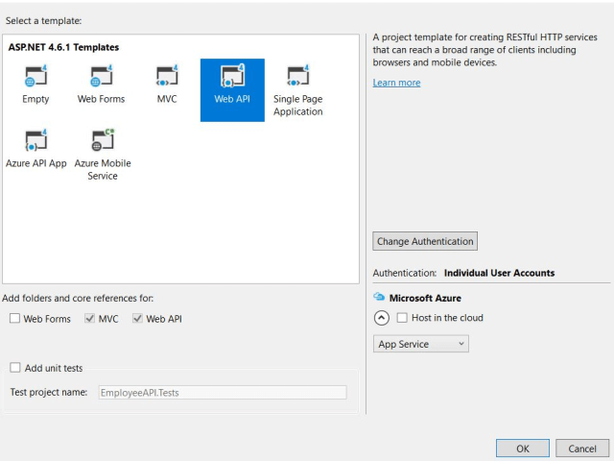Screen dimensions: 614x461
Task: Click the Microsoft Azure cloud icon
Action: [379, 298]
